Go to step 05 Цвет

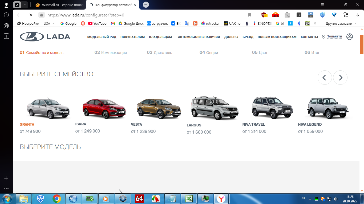(x=260, y=53)
